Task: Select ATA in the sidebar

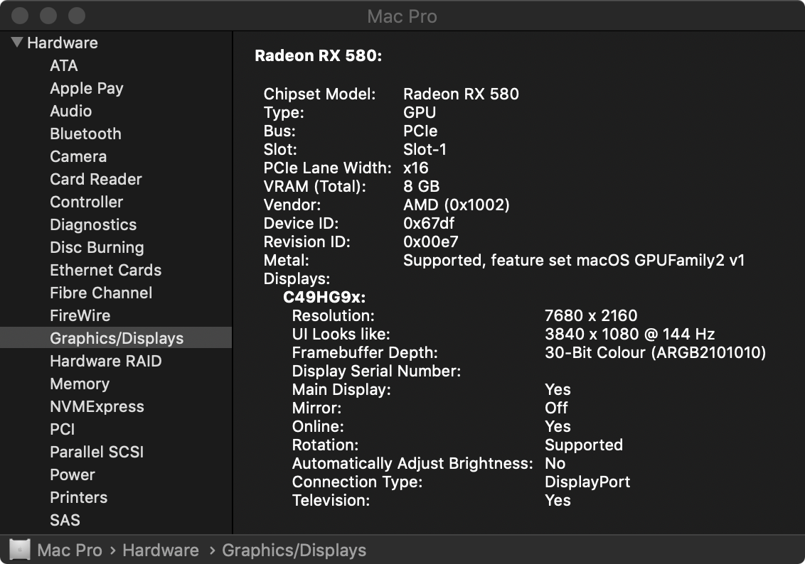Action: (64, 65)
